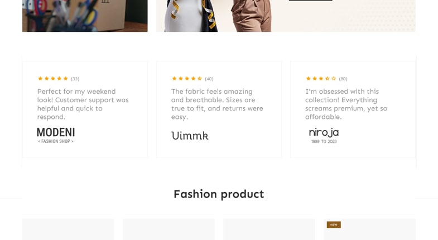Open the third product card thumbnail

269,229
